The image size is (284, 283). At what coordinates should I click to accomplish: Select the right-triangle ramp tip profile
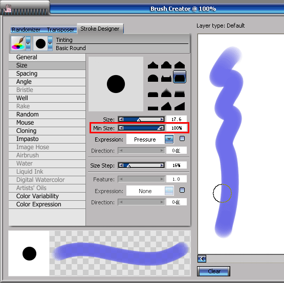180,106
